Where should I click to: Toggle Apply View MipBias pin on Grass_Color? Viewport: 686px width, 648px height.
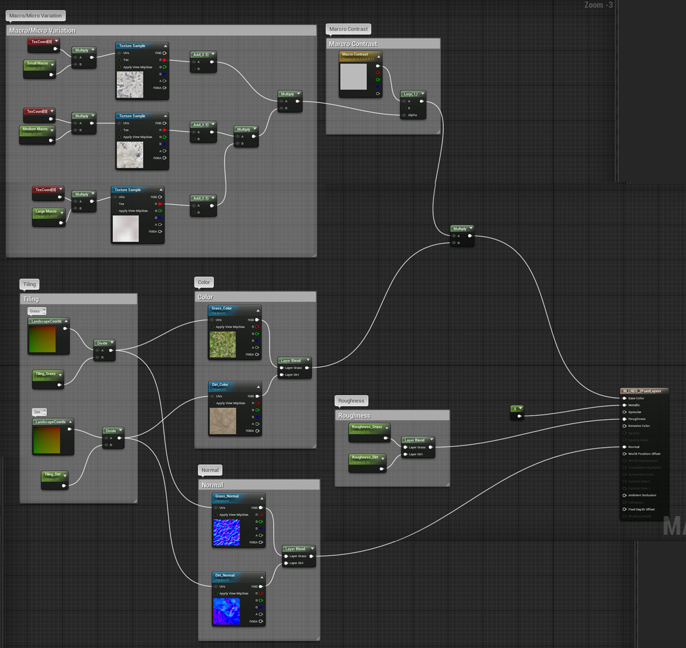pos(212,327)
